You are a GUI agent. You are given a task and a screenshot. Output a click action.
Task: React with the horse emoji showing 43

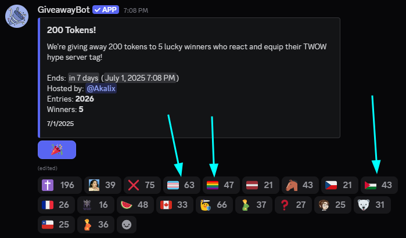pyautogui.click(x=300, y=185)
